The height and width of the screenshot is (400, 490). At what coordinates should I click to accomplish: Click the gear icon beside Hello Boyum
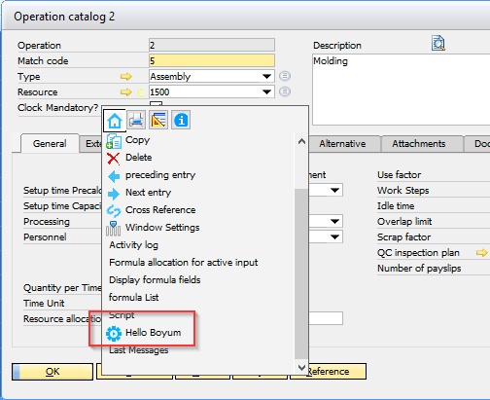point(114,334)
